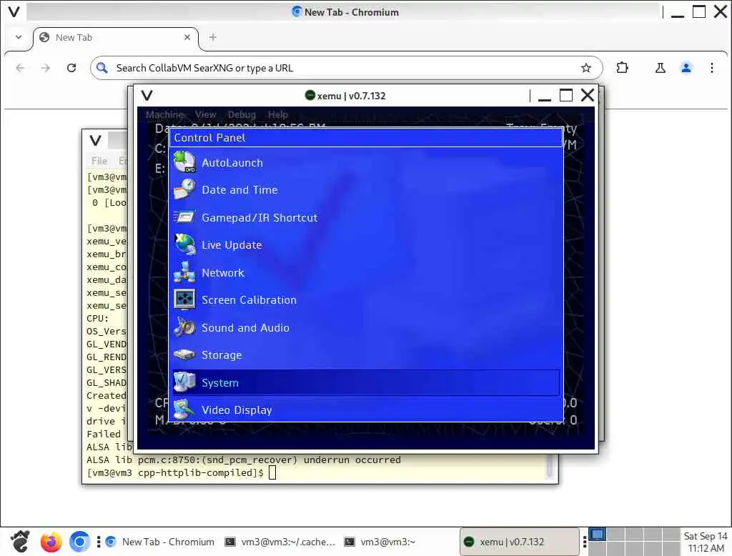Select the Network entry

coord(366,272)
